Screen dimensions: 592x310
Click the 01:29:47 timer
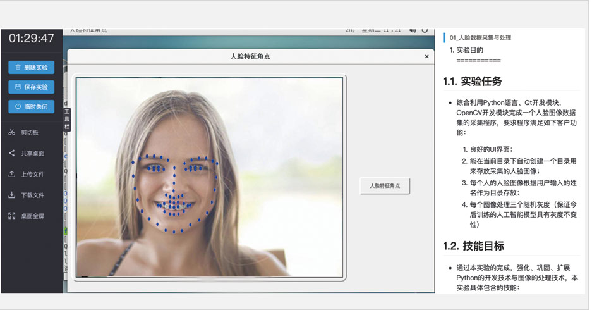click(32, 38)
